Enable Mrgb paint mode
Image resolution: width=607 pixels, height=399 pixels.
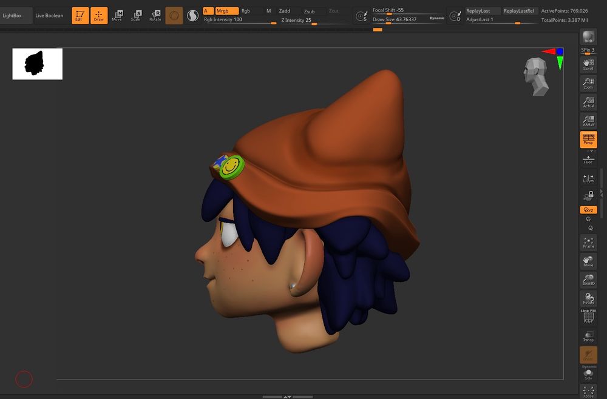(x=226, y=11)
